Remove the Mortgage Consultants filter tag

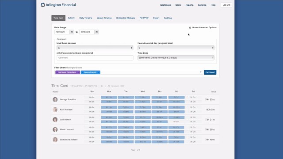(x=78, y=72)
